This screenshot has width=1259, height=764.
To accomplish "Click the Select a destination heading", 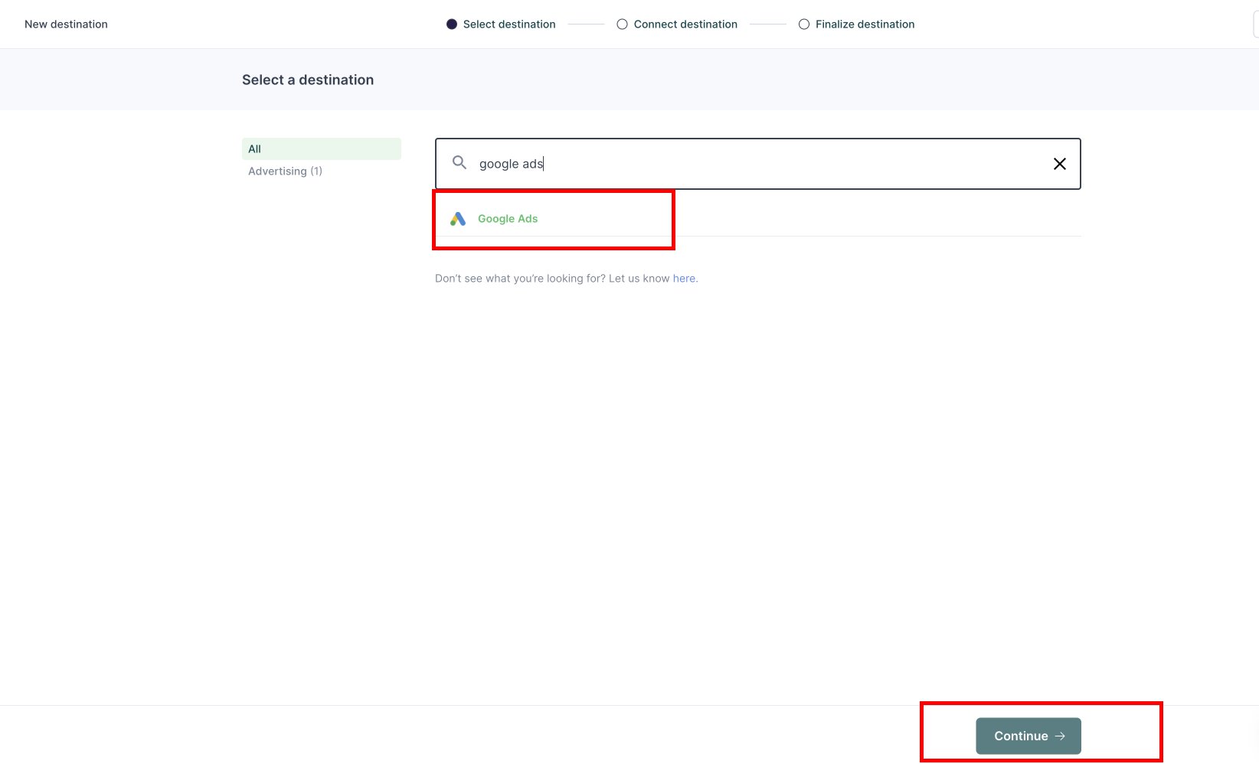I will (308, 79).
